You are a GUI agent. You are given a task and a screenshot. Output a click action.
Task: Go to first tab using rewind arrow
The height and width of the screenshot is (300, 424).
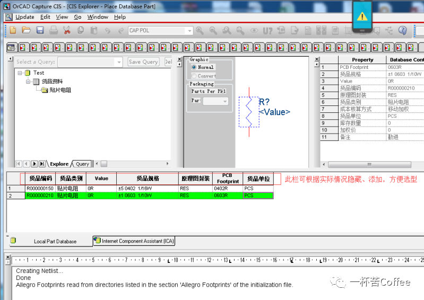[19, 164]
